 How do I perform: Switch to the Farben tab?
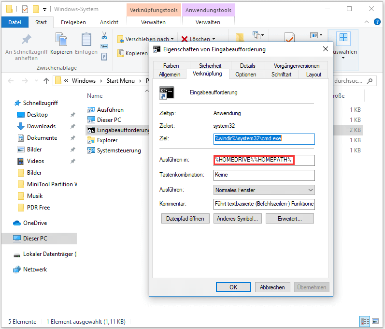click(171, 66)
